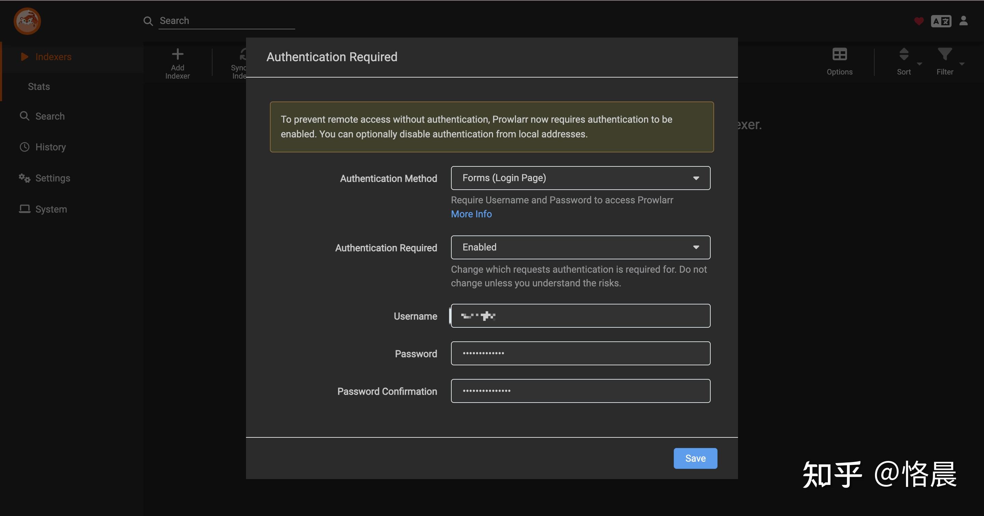Click the Save button
The width and height of the screenshot is (984, 516).
click(x=695, y=458)
